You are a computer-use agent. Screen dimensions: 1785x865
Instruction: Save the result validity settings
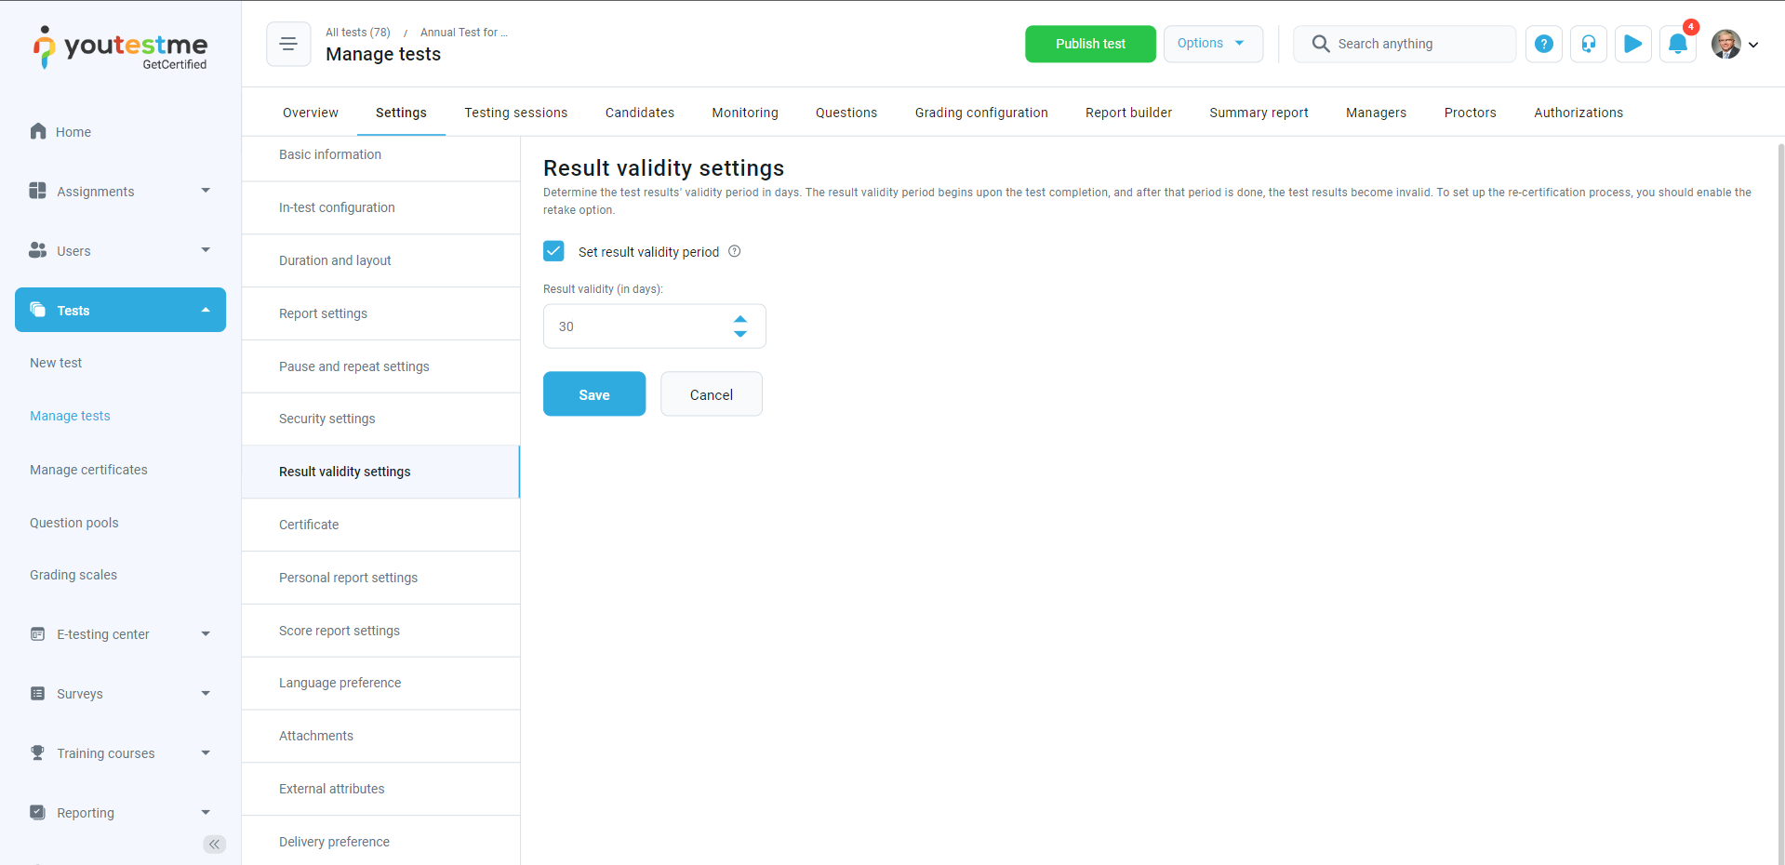(593, 394)
